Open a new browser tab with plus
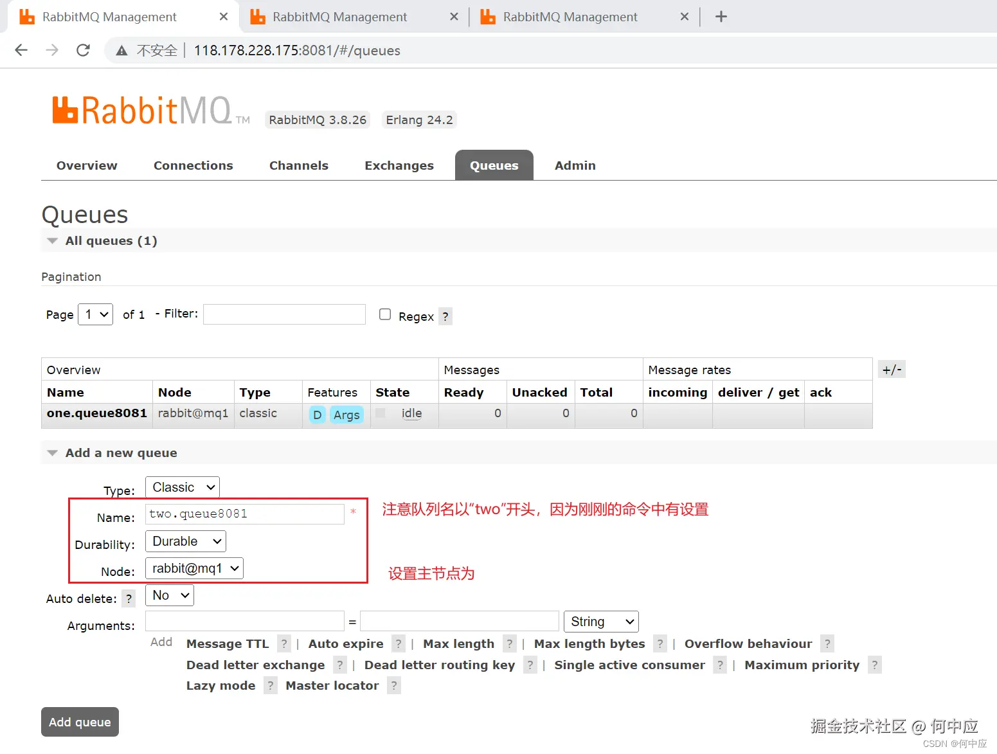The image size is (997, 754). tap(721, 17)
